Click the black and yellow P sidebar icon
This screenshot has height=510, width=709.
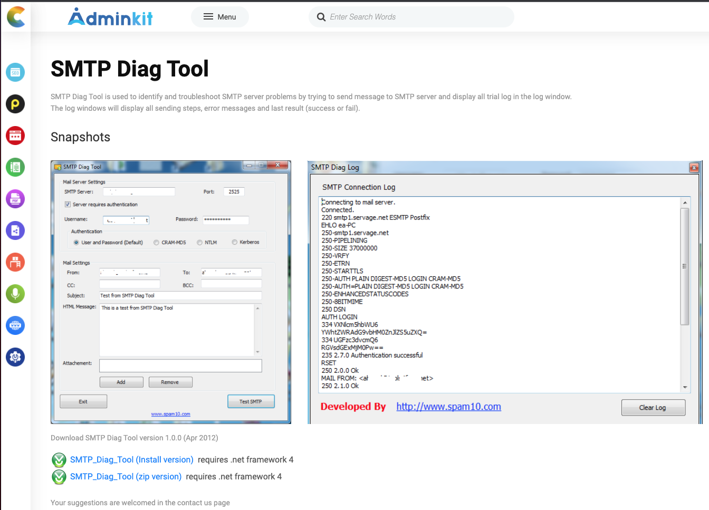[15, 104]
